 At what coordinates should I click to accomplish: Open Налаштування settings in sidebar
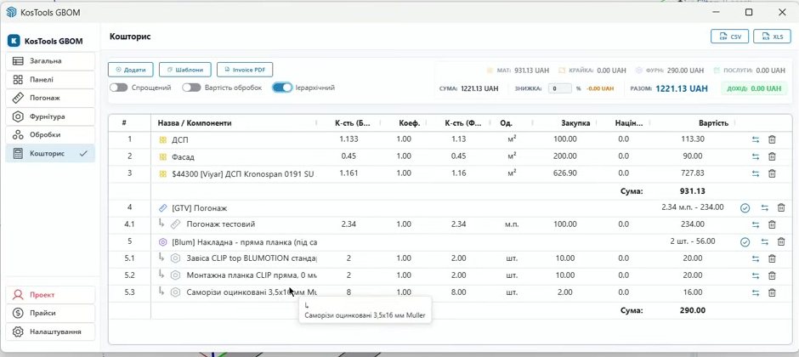[x=50, y=331]
